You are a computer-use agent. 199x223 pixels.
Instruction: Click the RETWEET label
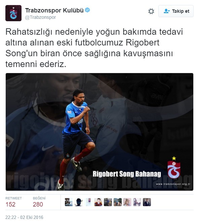click(13, 198)
